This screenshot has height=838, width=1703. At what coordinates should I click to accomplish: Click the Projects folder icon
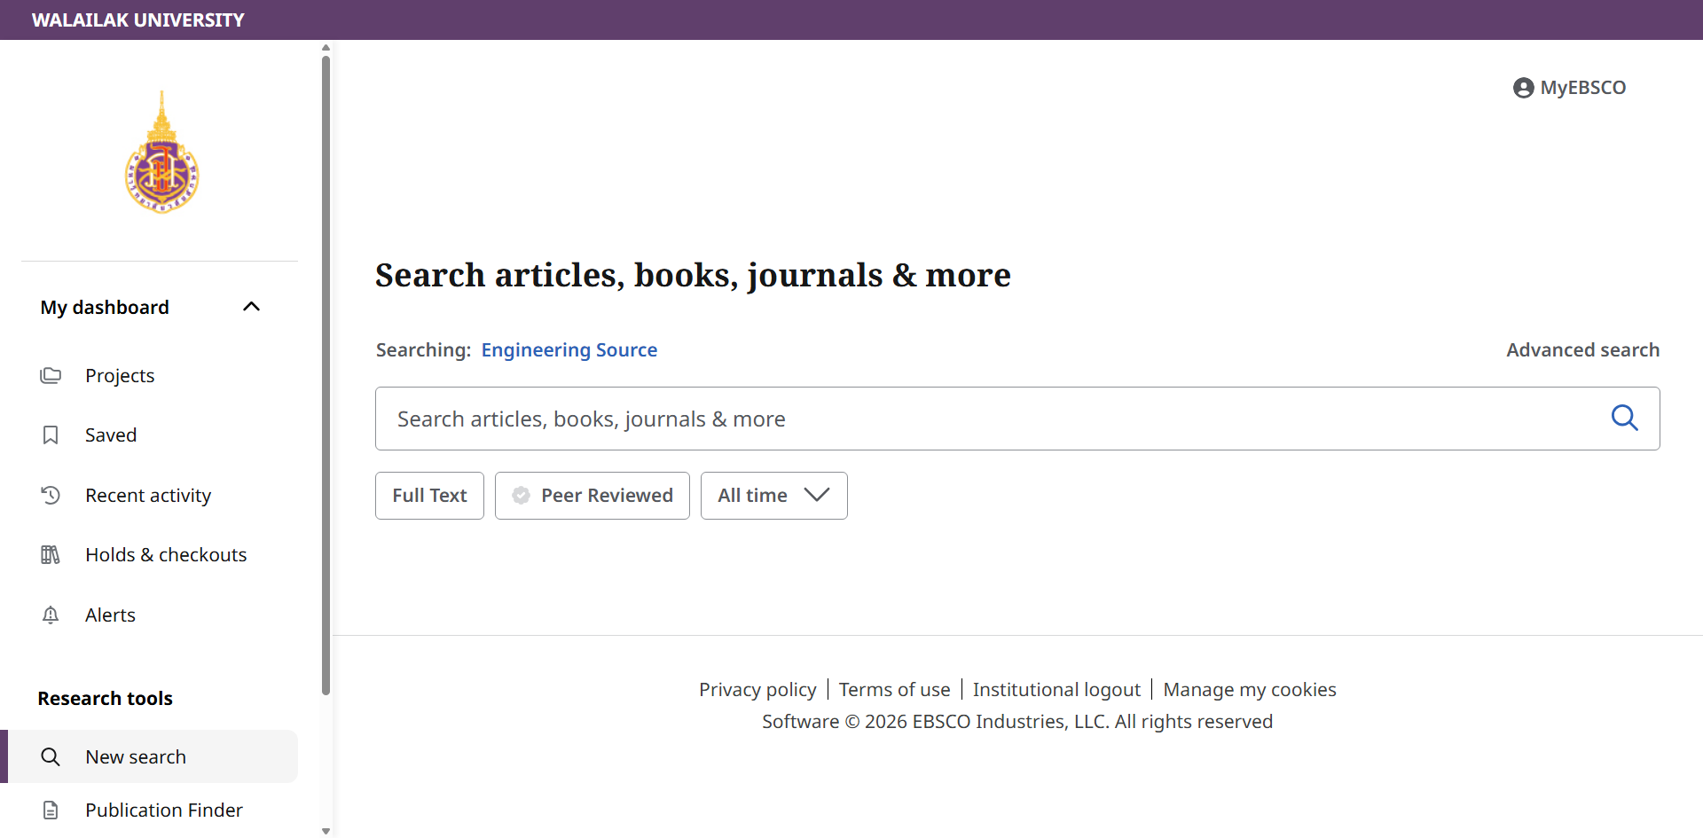[51, 375]
